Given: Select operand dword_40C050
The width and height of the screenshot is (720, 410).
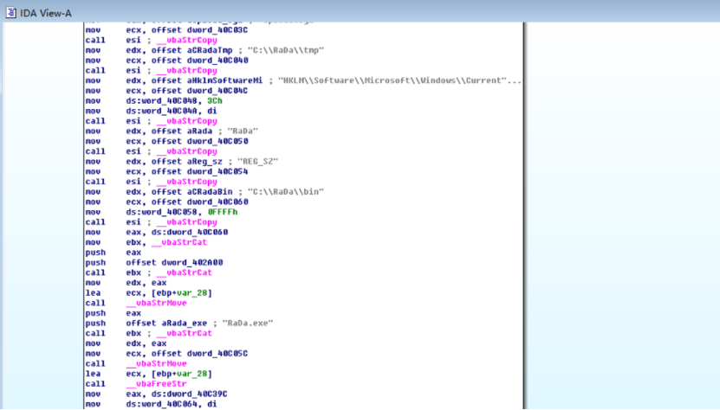Looking at the screenshot, I should click(217, 141).
